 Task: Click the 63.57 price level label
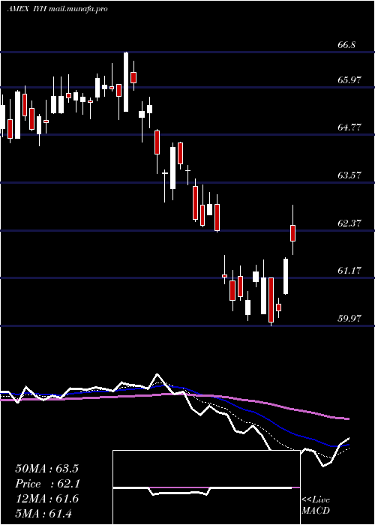(x=349, y=175)
